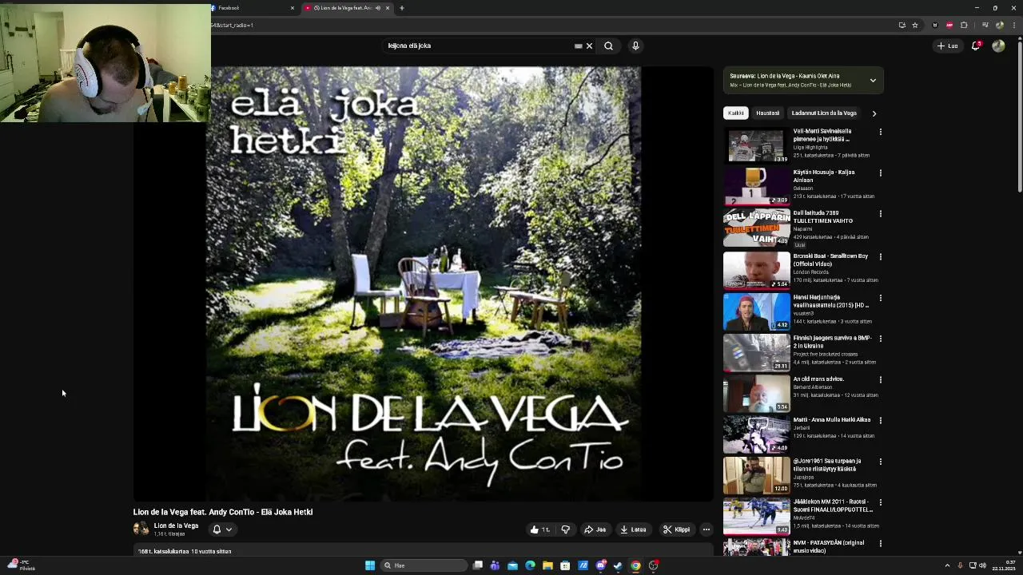Open Lion de la Vega channel name link
The width and height of the screenshot is (1023, 575).
pyautogui.click(x=176, y=525)
